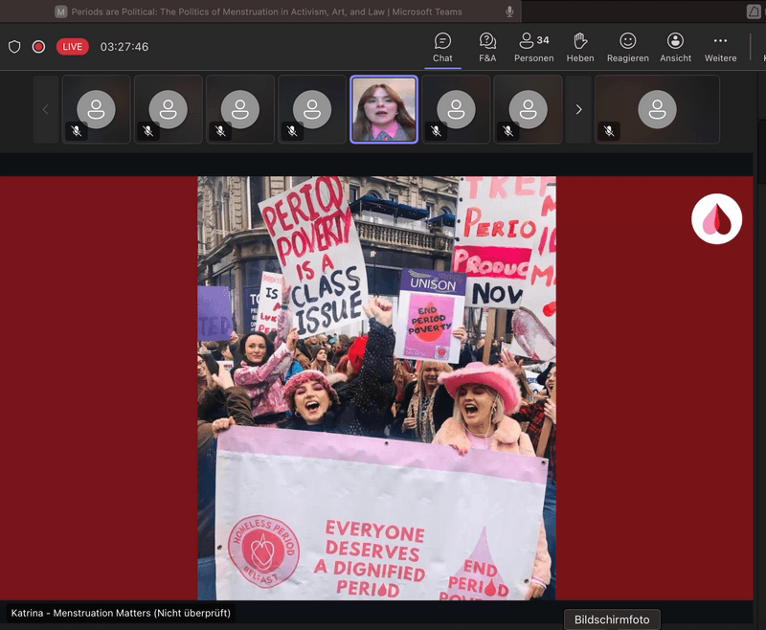This screenshot has width=766, height=630.
Task: Click the muted mic icon on the first participant tile
Action: click(77, 131)
